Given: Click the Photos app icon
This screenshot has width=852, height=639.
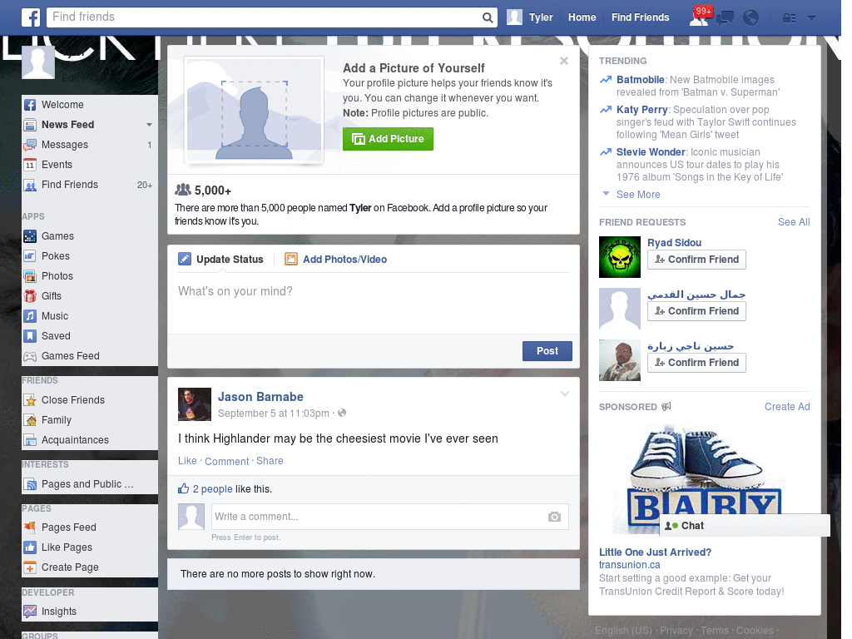Looking at the screenshot, I should 30,276.
